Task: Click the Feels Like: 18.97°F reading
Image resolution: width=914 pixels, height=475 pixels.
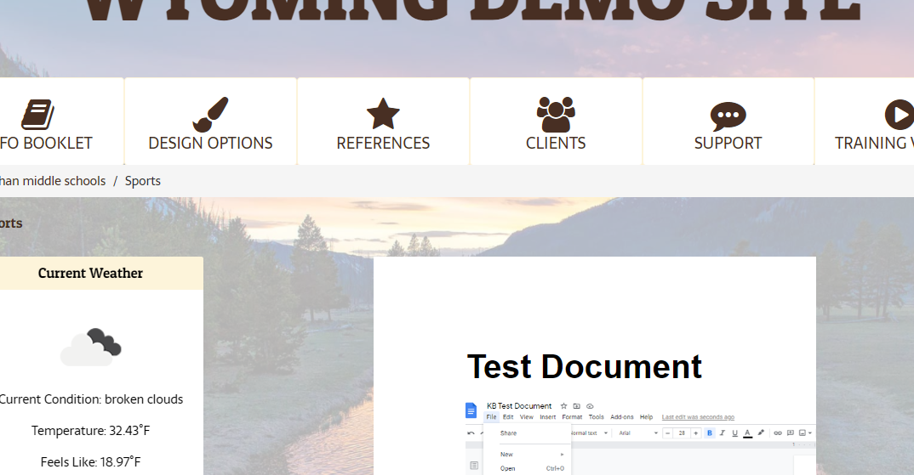Action: coord(90,462)
